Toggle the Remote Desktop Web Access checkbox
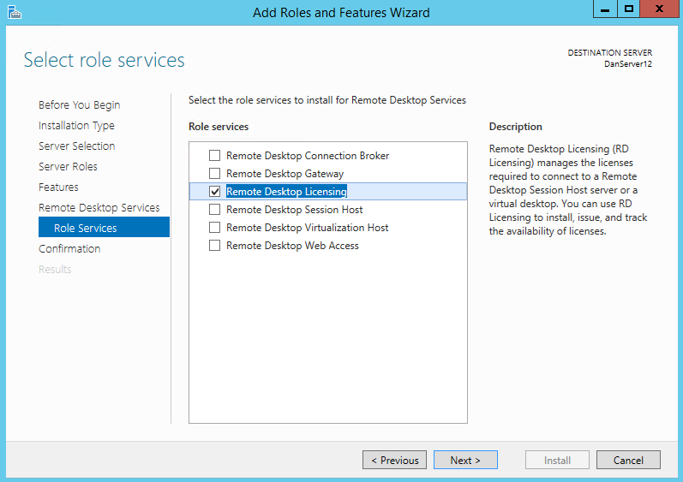This screenshot has width=683, height=482. click(x=214, y=246)
